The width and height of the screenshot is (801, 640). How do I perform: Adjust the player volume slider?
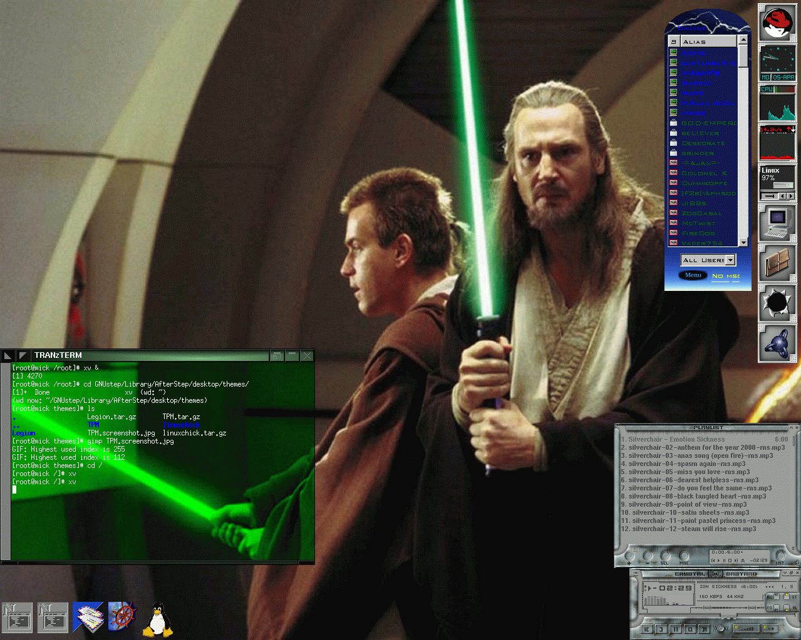pyautogui.click(x=745, y=628)
